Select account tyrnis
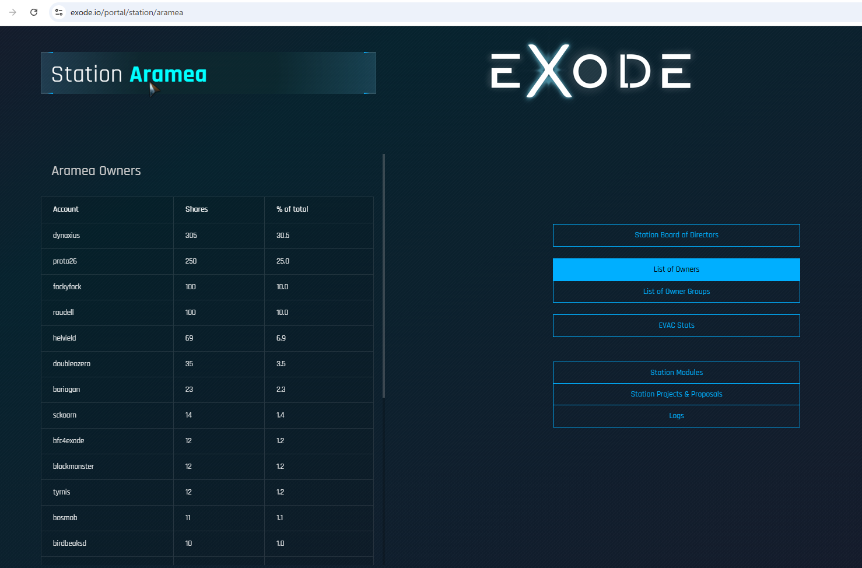 pyautogui.click(x=61, y=492)
